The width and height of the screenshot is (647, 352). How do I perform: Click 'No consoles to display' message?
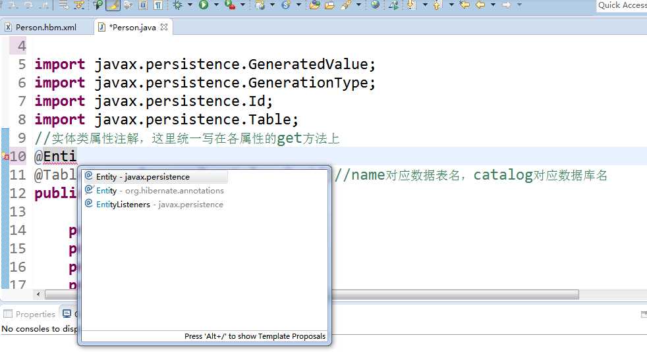[x=40, y=329]
